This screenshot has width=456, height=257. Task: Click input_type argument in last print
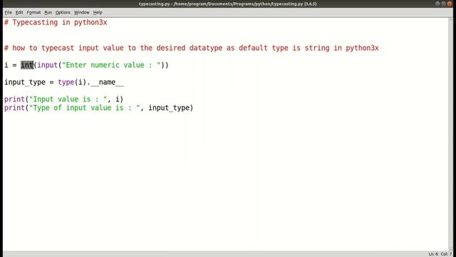click(169, 108)
